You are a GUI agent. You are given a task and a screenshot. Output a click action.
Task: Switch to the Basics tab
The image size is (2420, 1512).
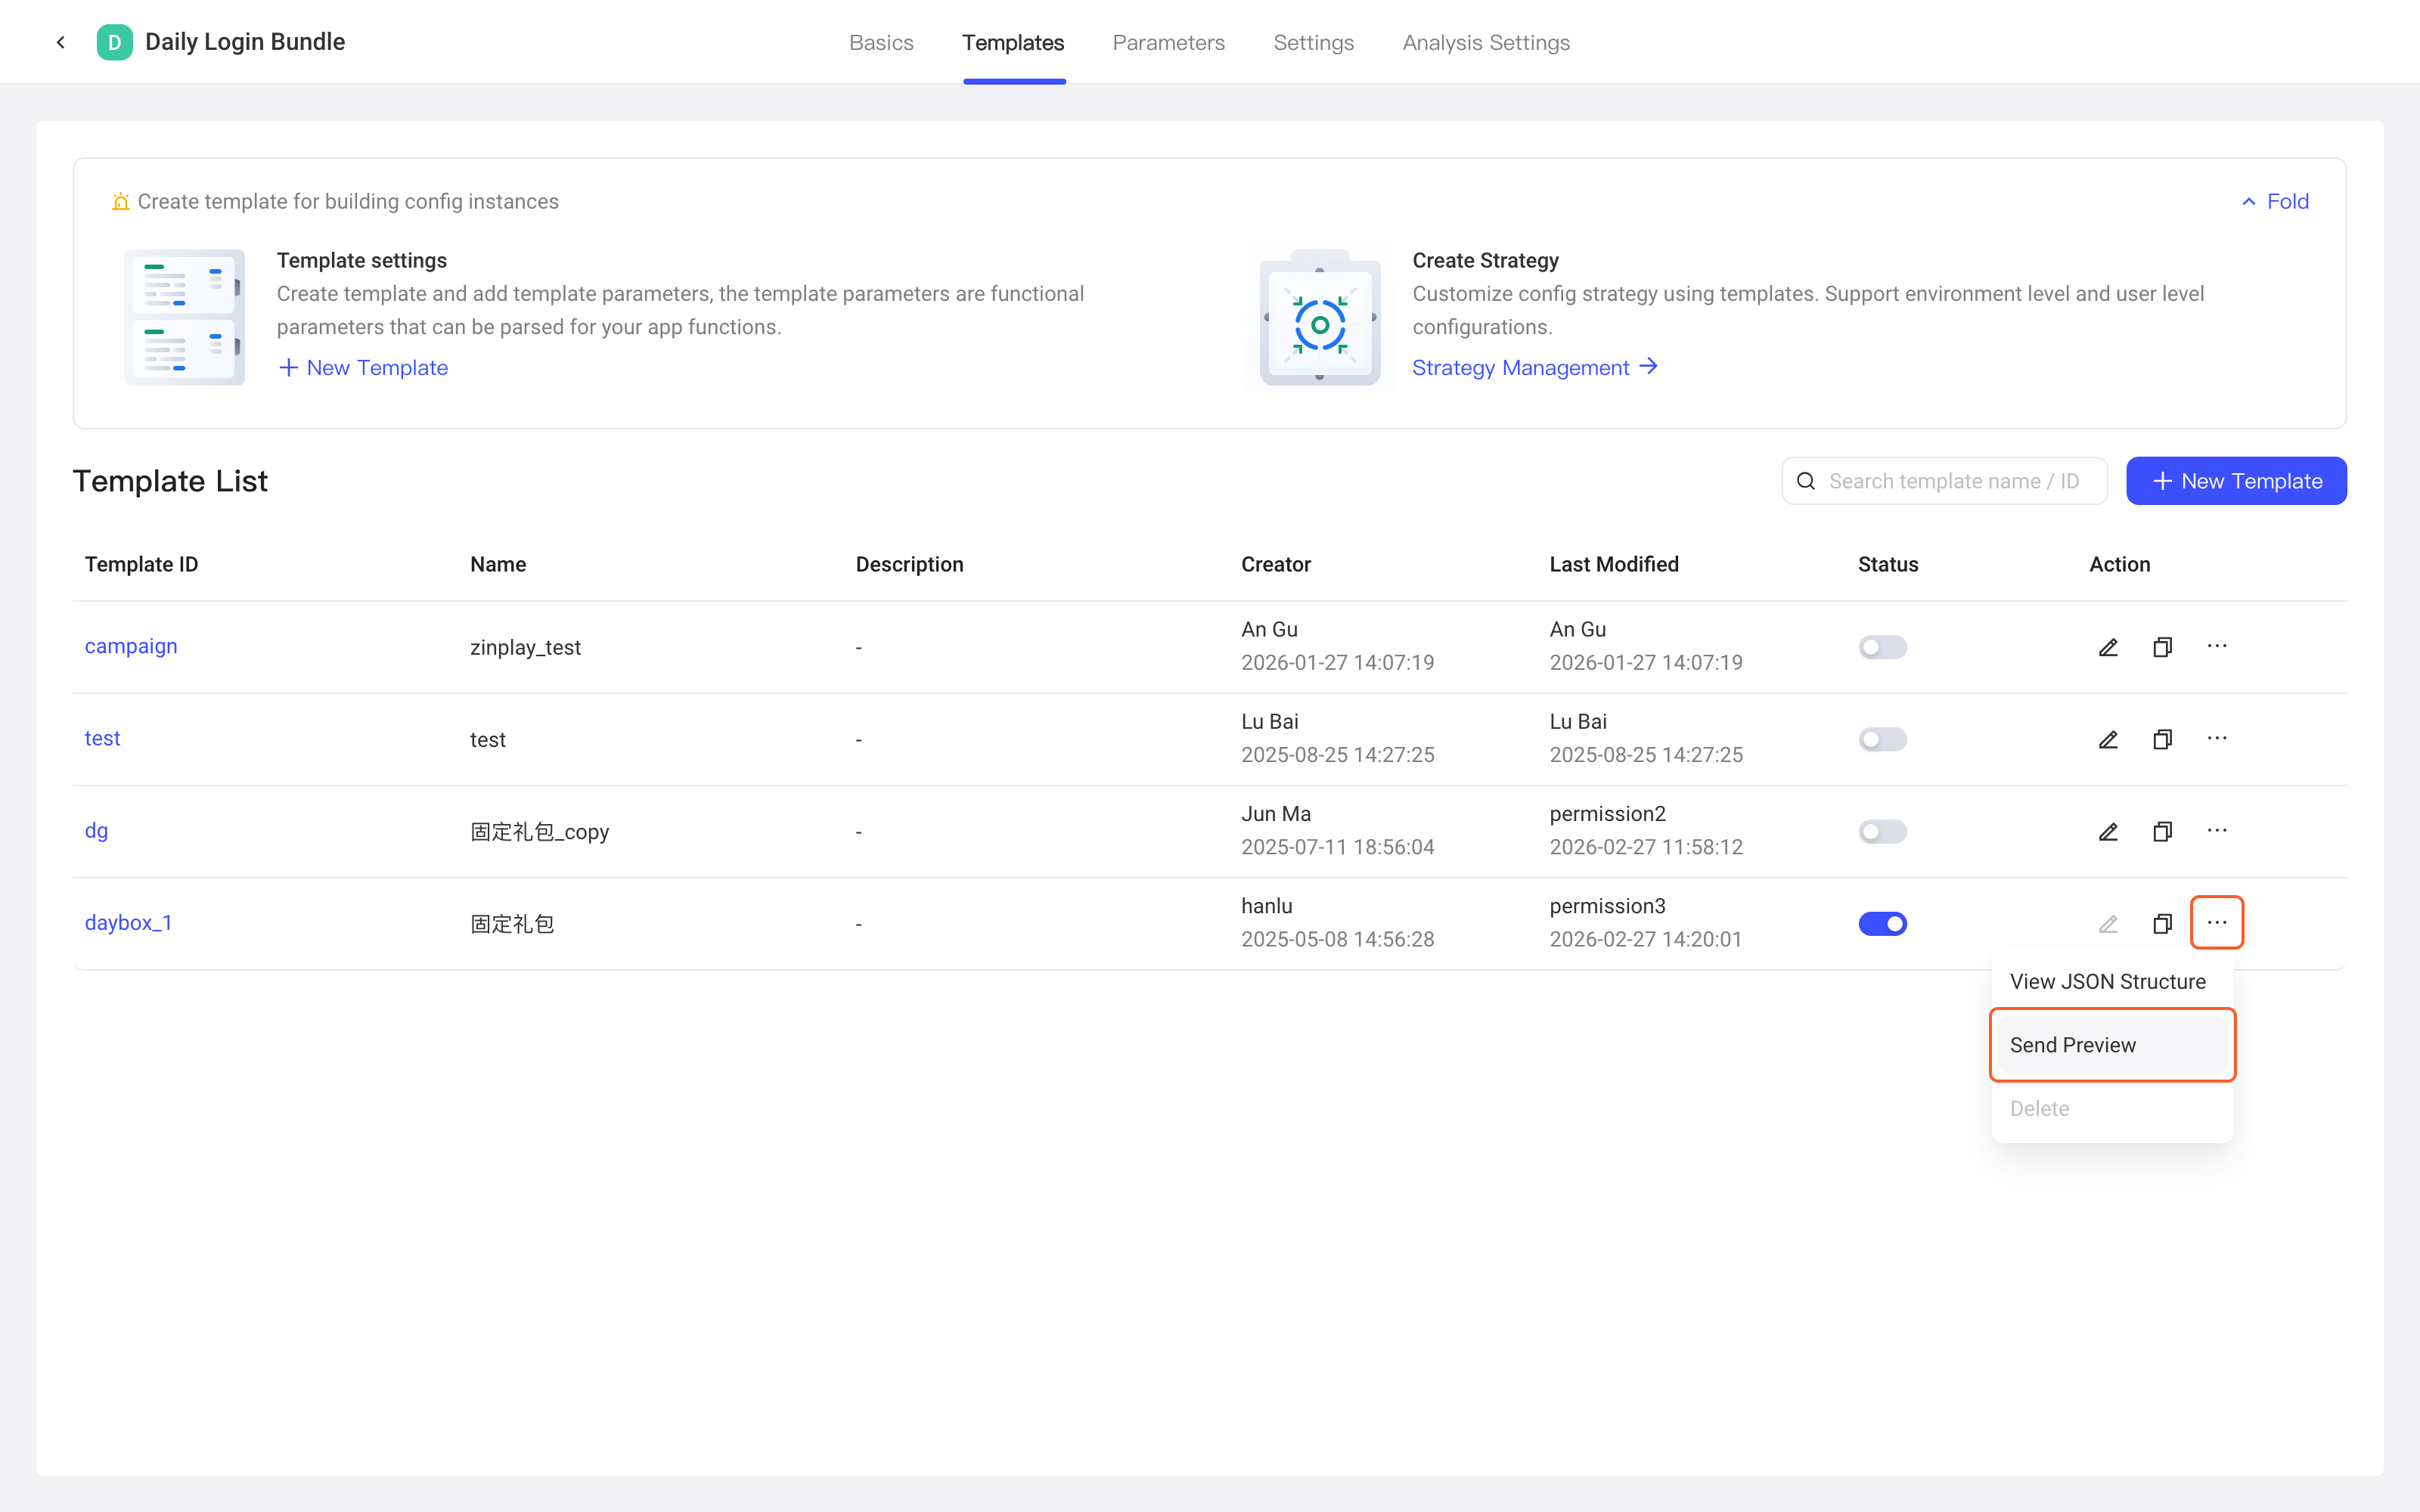(x=881, y=42)
